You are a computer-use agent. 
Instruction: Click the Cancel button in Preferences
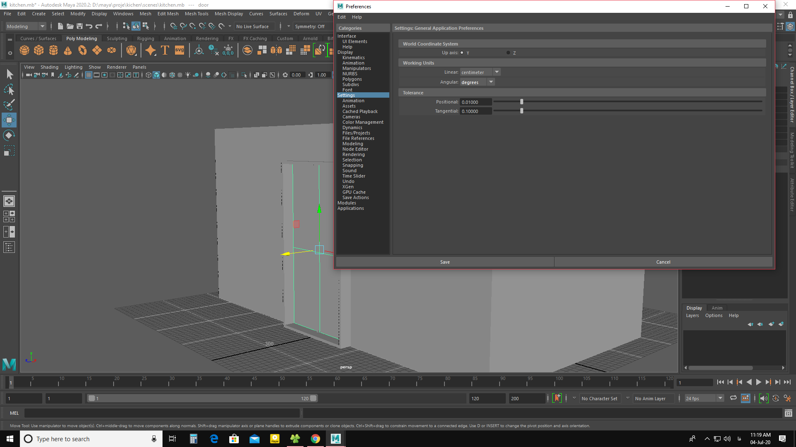[663, 262]
